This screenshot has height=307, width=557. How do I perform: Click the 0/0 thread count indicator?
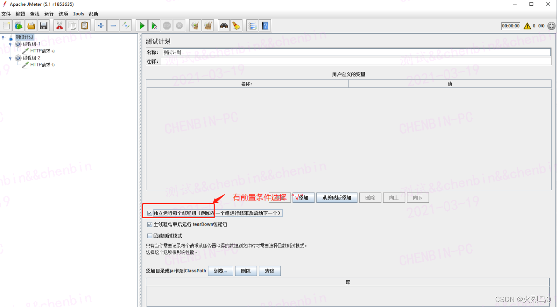pos(541,26)
